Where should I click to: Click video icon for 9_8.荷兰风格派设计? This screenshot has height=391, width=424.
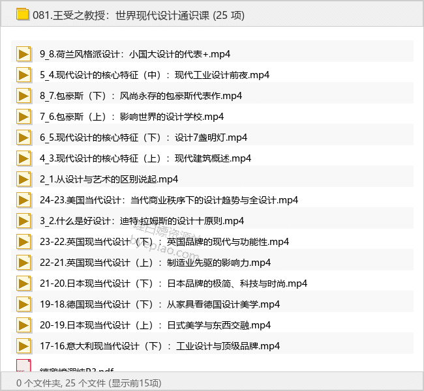[x=23, y=54]
